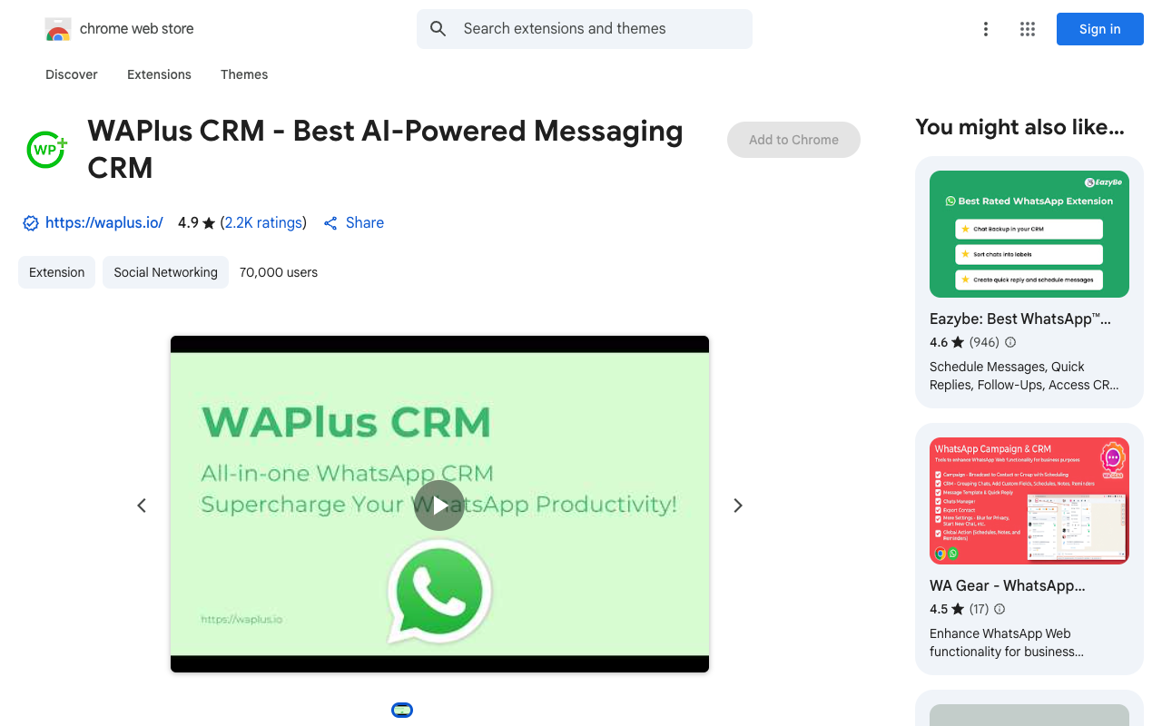Play the WAPlus CRM promo video
This screenshot has height=726, width=1162.
pos(439,505)
